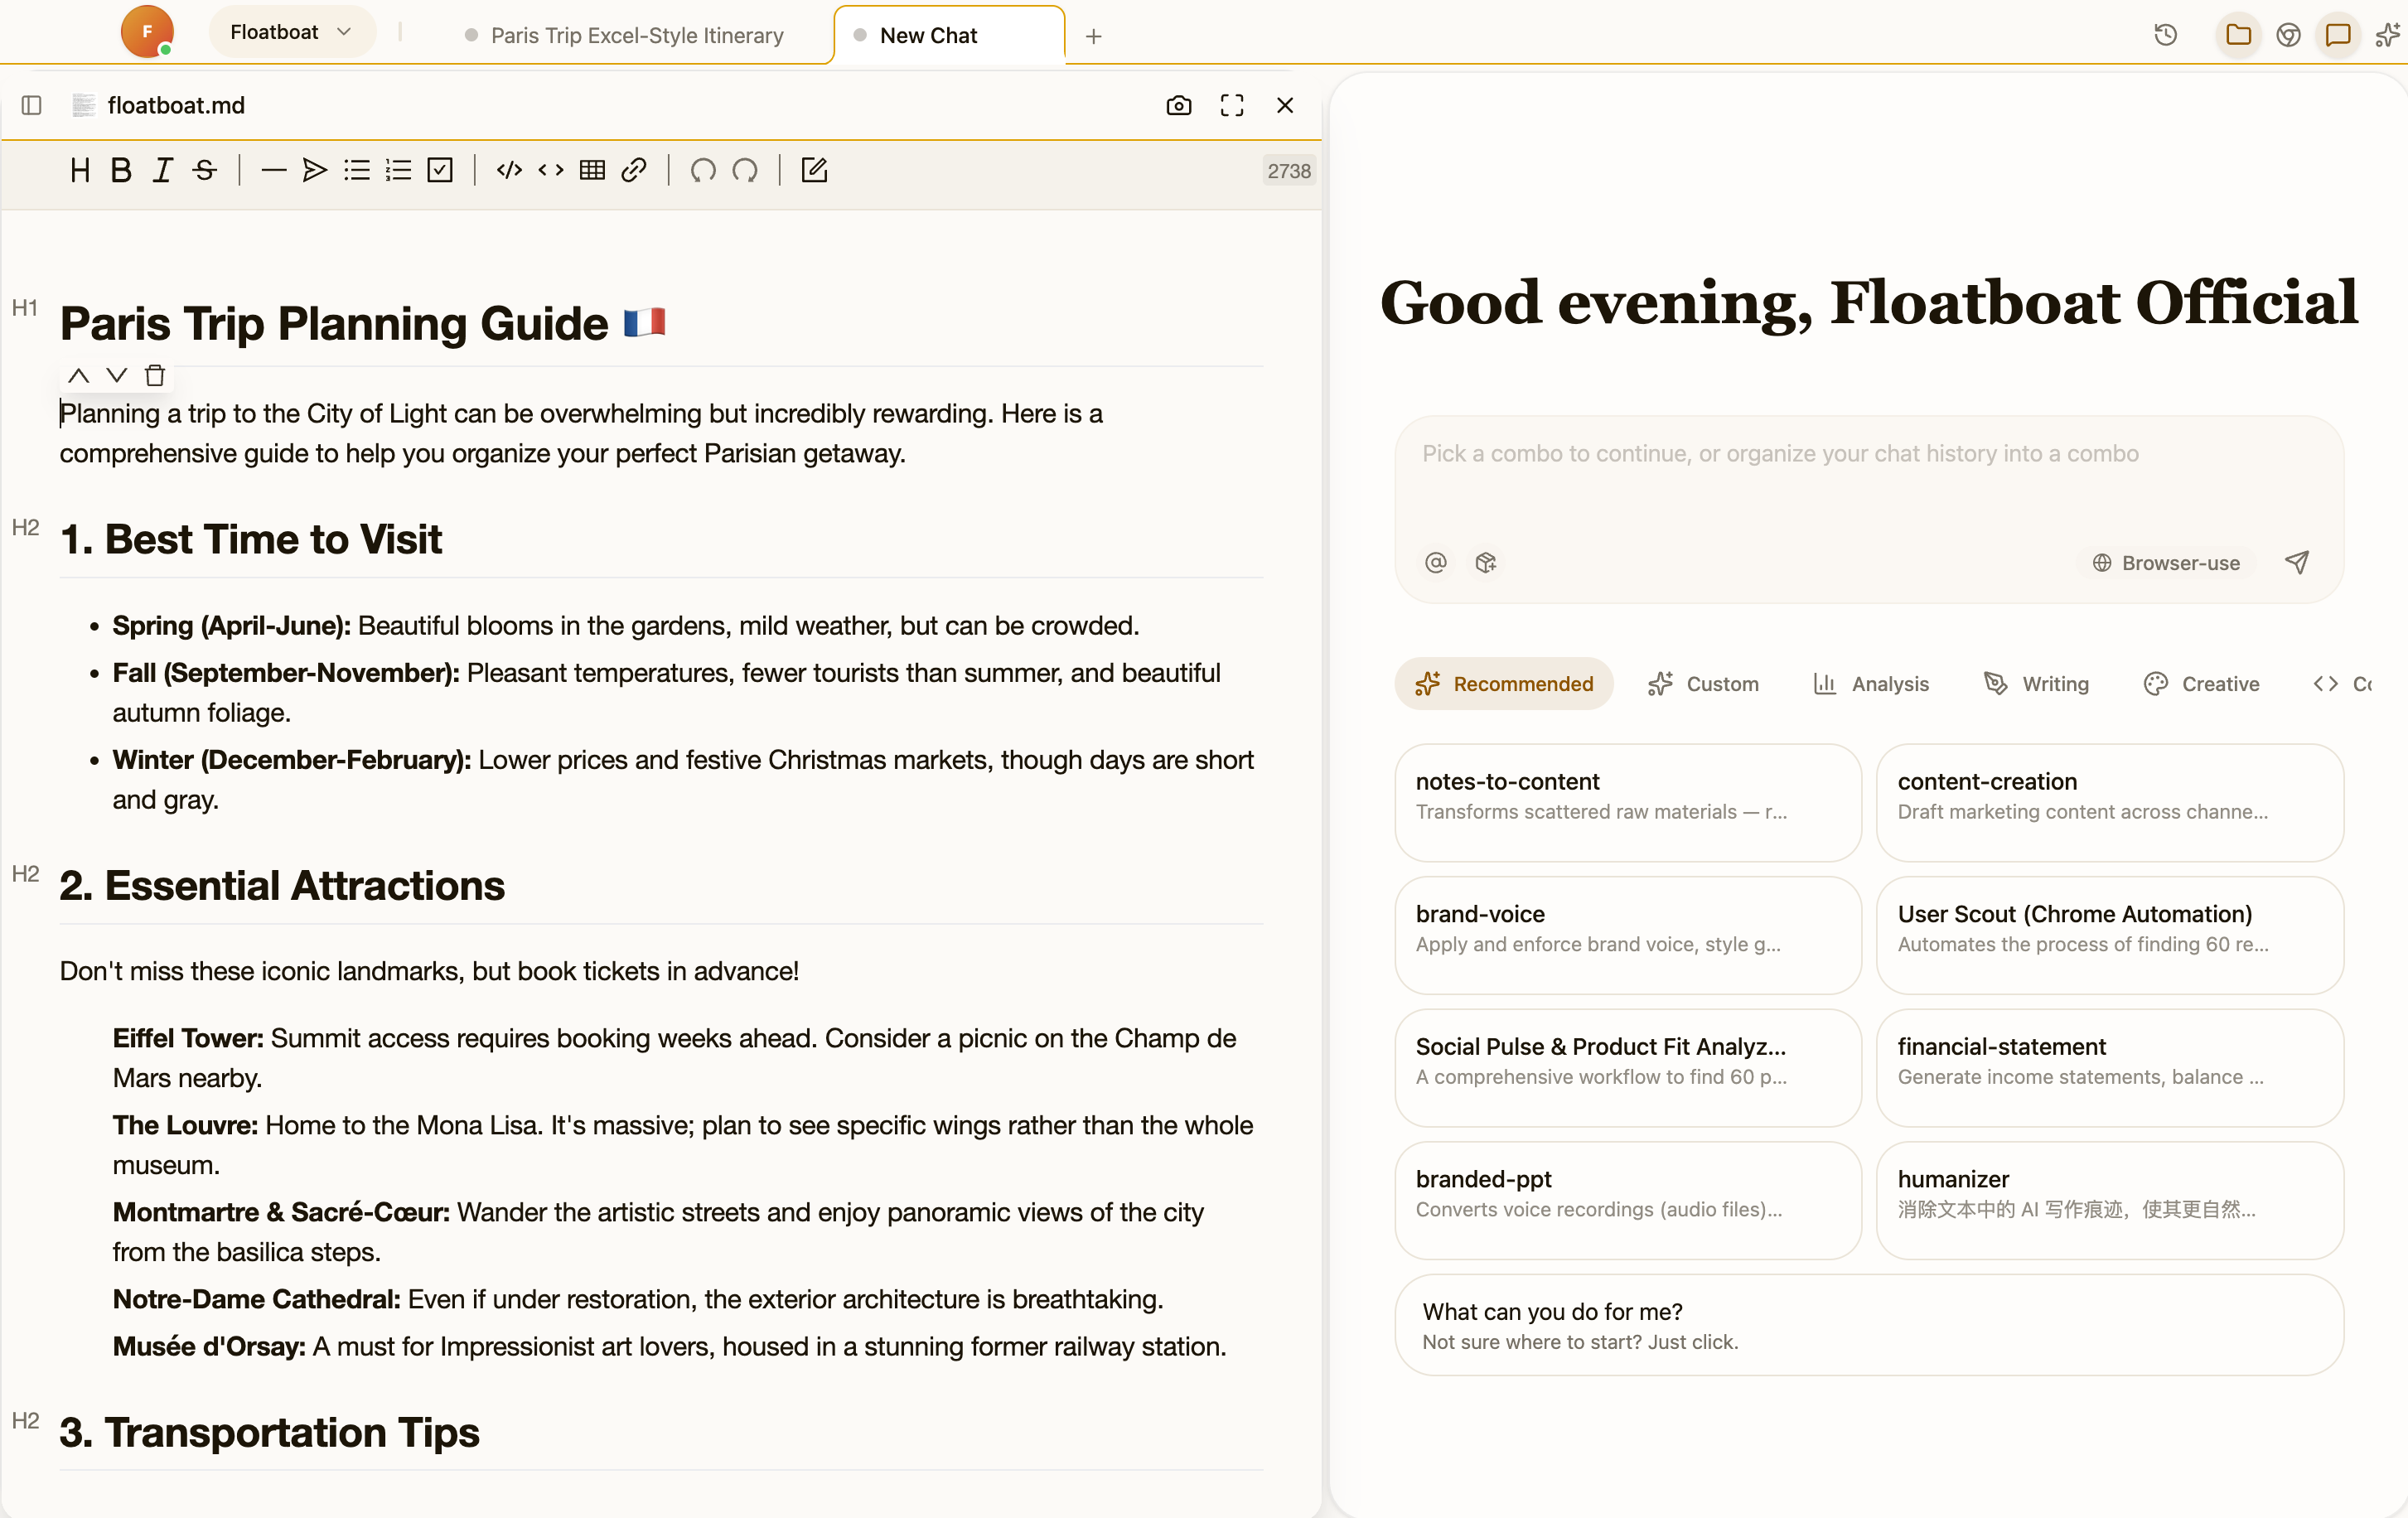This screenshot has height=1518, width=2408.
Task: Insert inline code with angle brackets icon
Action: tap(551, 170)
